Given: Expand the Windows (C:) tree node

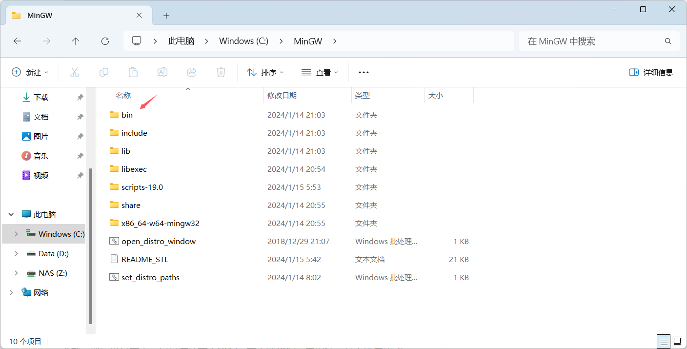Looking at the screenshot, I should point(16,234).
